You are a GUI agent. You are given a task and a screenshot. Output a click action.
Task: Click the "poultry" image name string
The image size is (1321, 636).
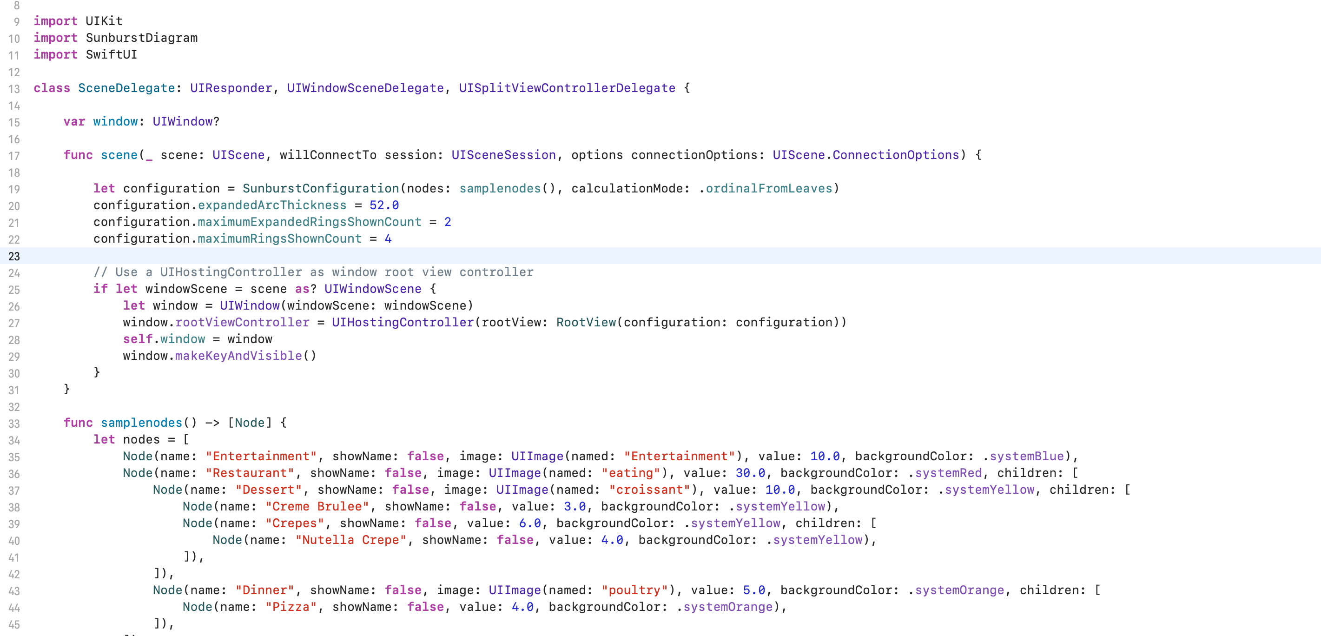pos(634,590)
